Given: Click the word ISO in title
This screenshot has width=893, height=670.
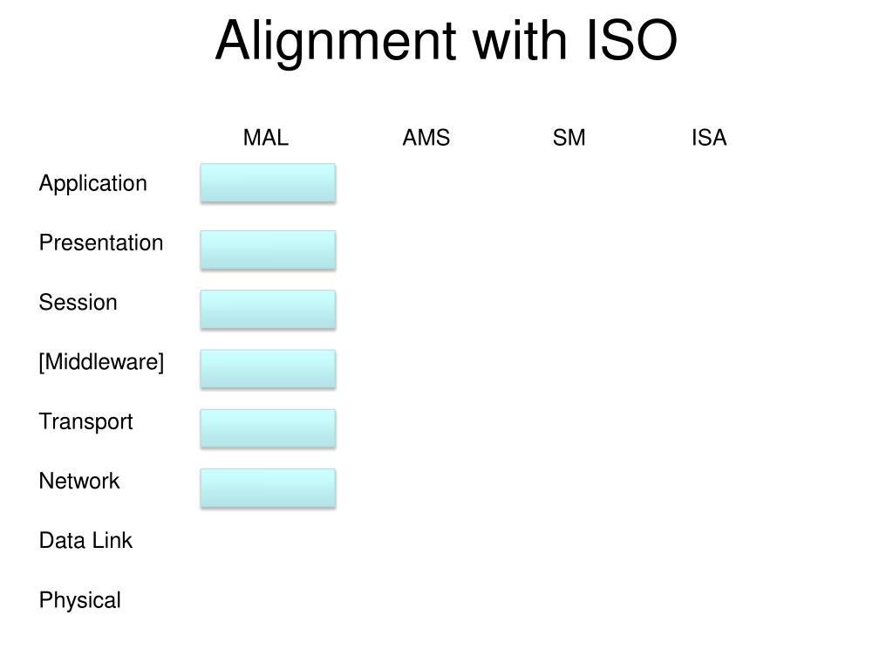Looking at the screenshot, I should tap(631, 40).
